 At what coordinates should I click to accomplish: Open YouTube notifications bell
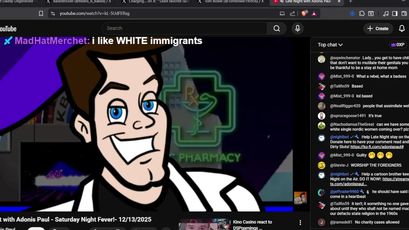pos(402,28)
